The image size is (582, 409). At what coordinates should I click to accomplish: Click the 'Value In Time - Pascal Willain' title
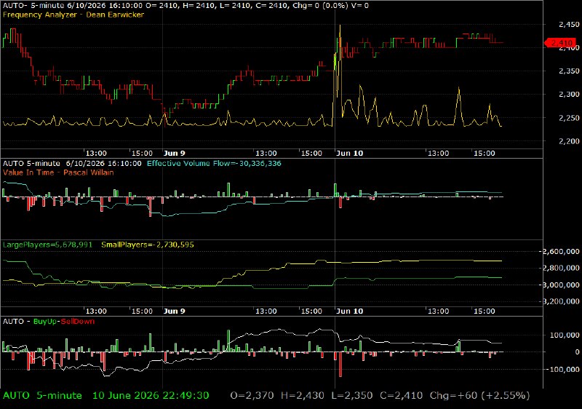pyautogui.click(x=58, y=172)
